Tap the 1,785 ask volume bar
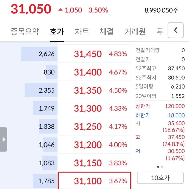Image resolution: width=189 pixels, height=189 pixels. [45, 181]
